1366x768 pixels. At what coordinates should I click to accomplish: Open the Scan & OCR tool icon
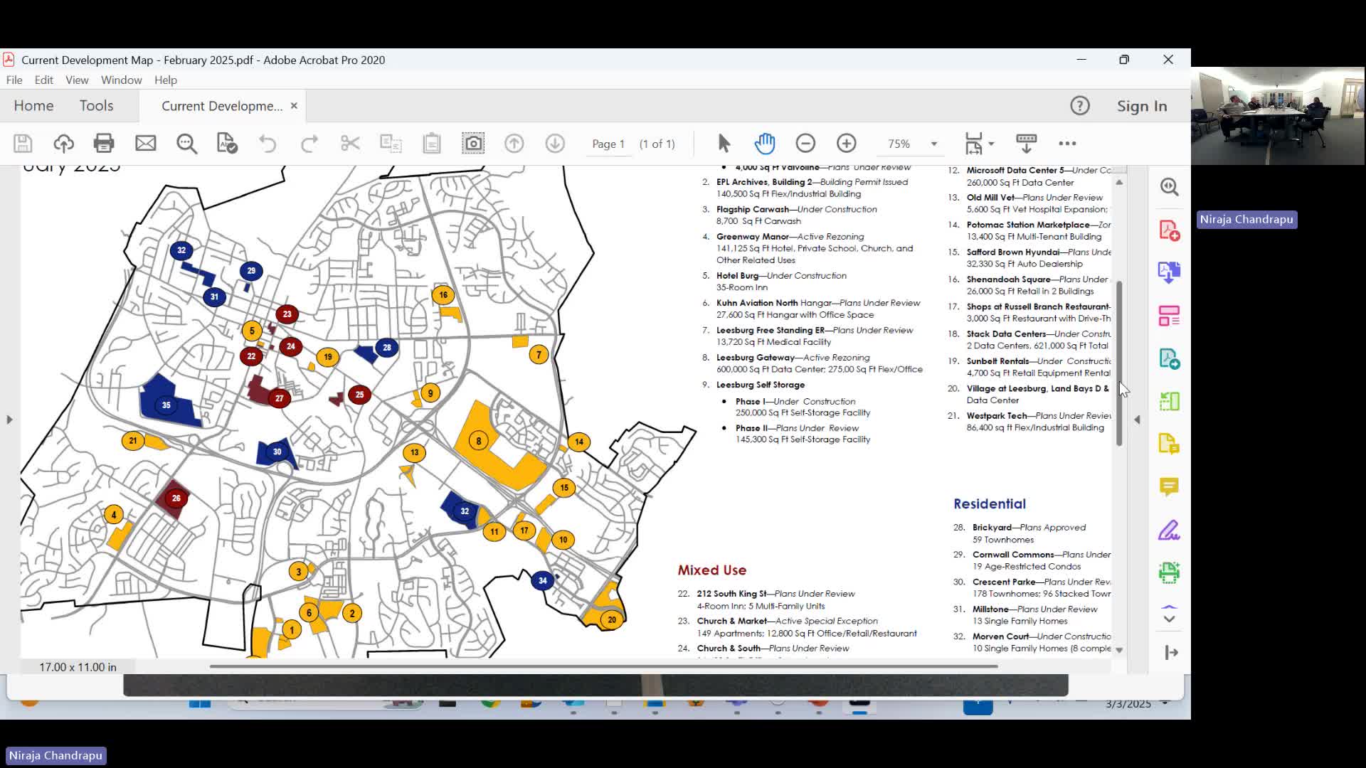point(1170,572)
